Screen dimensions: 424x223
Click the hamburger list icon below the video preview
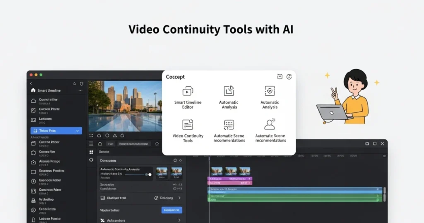pos(92,143)
